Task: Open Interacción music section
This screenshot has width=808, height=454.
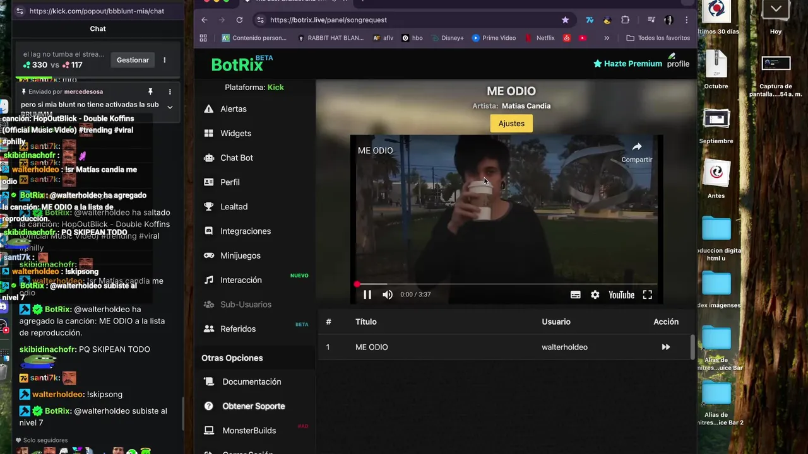Action: 241,280
